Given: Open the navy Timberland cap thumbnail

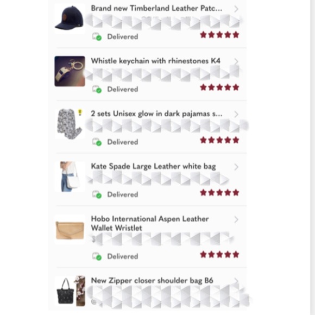Looking at the screenshot, I should (x=70, y=18).
